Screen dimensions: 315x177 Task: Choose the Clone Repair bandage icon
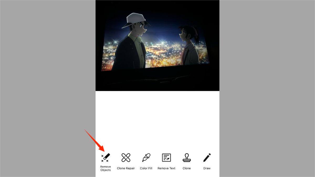(126, 158)
